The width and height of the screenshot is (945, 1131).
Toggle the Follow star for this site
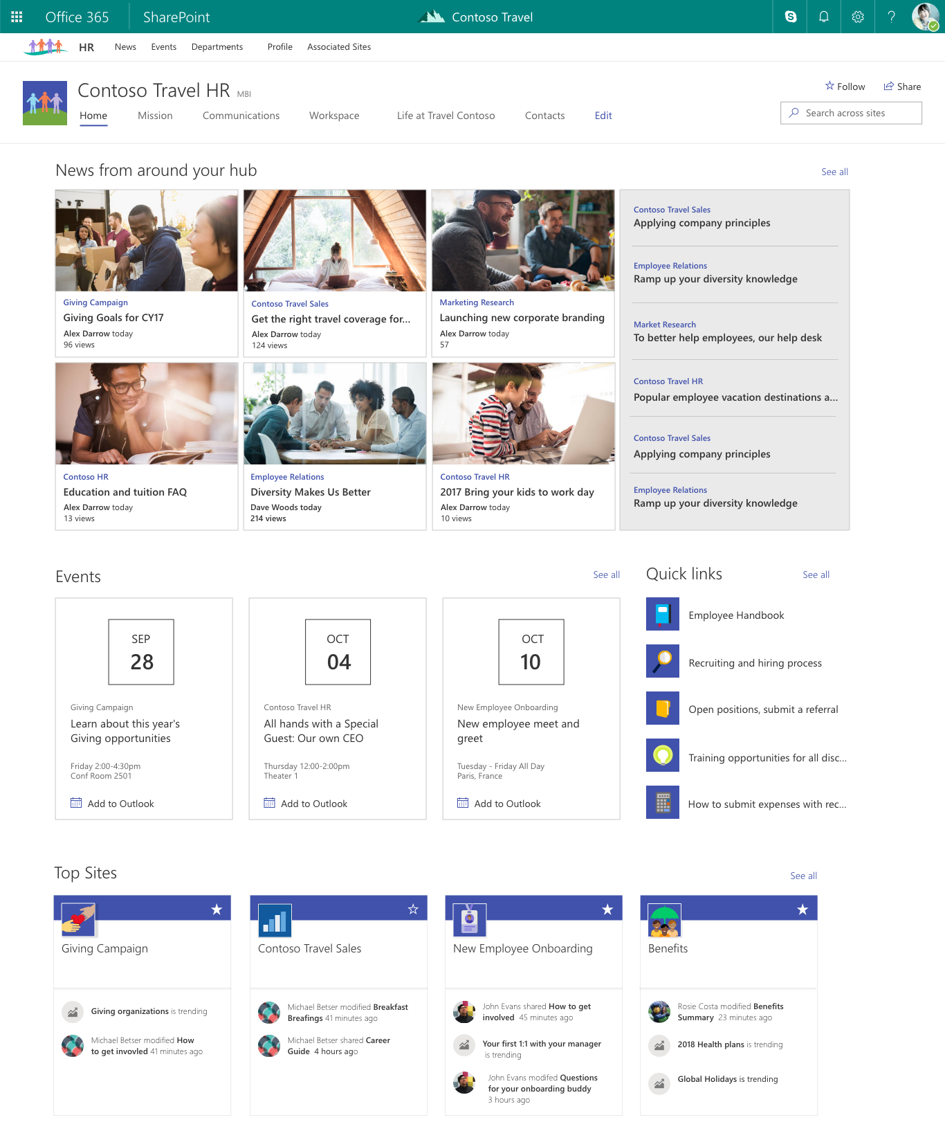coord(829,86)
